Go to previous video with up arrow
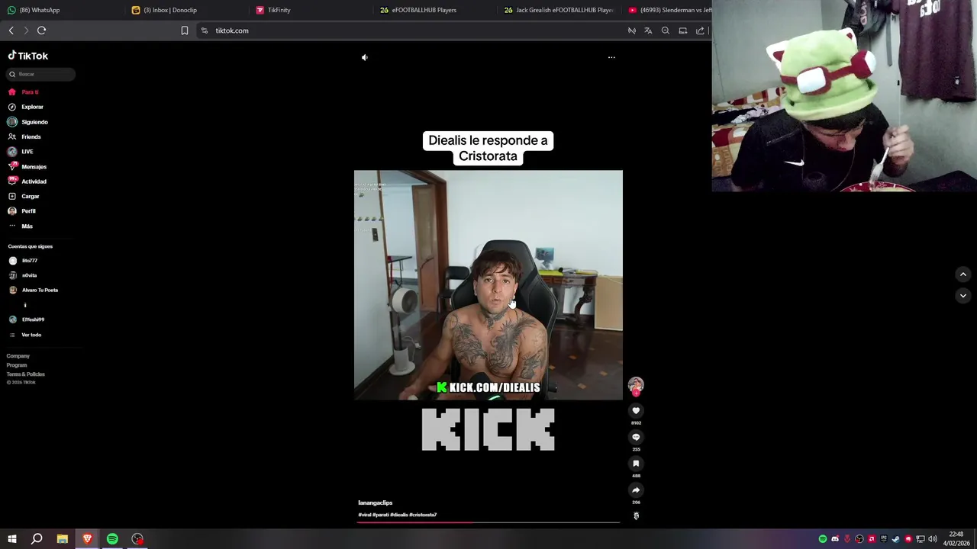This screenshot has width=977, height=549. coord(963,274)
